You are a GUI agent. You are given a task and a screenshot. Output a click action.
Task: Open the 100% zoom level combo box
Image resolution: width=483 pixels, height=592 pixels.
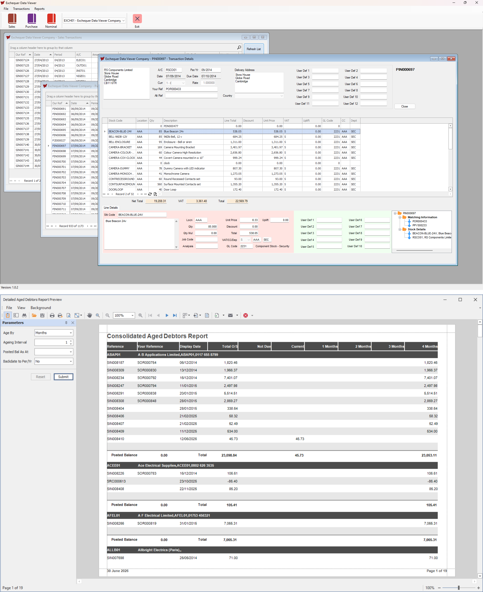(x=124, y=315)
